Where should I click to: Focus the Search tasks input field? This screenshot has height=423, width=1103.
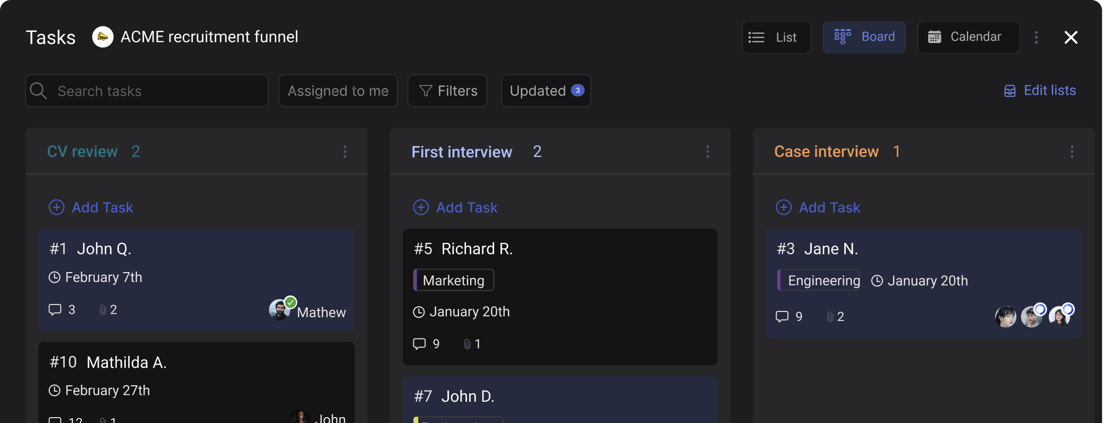[x=154, y=91]
